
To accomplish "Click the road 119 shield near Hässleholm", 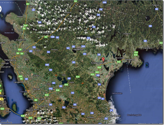I will pos(83,46).
